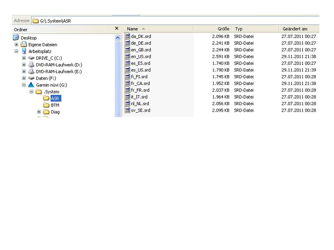The height and width of the screenshot is (250, 334).
Task: Select the Eigene Dateien label
Action: pyautogui.click(x=43, y=45)
